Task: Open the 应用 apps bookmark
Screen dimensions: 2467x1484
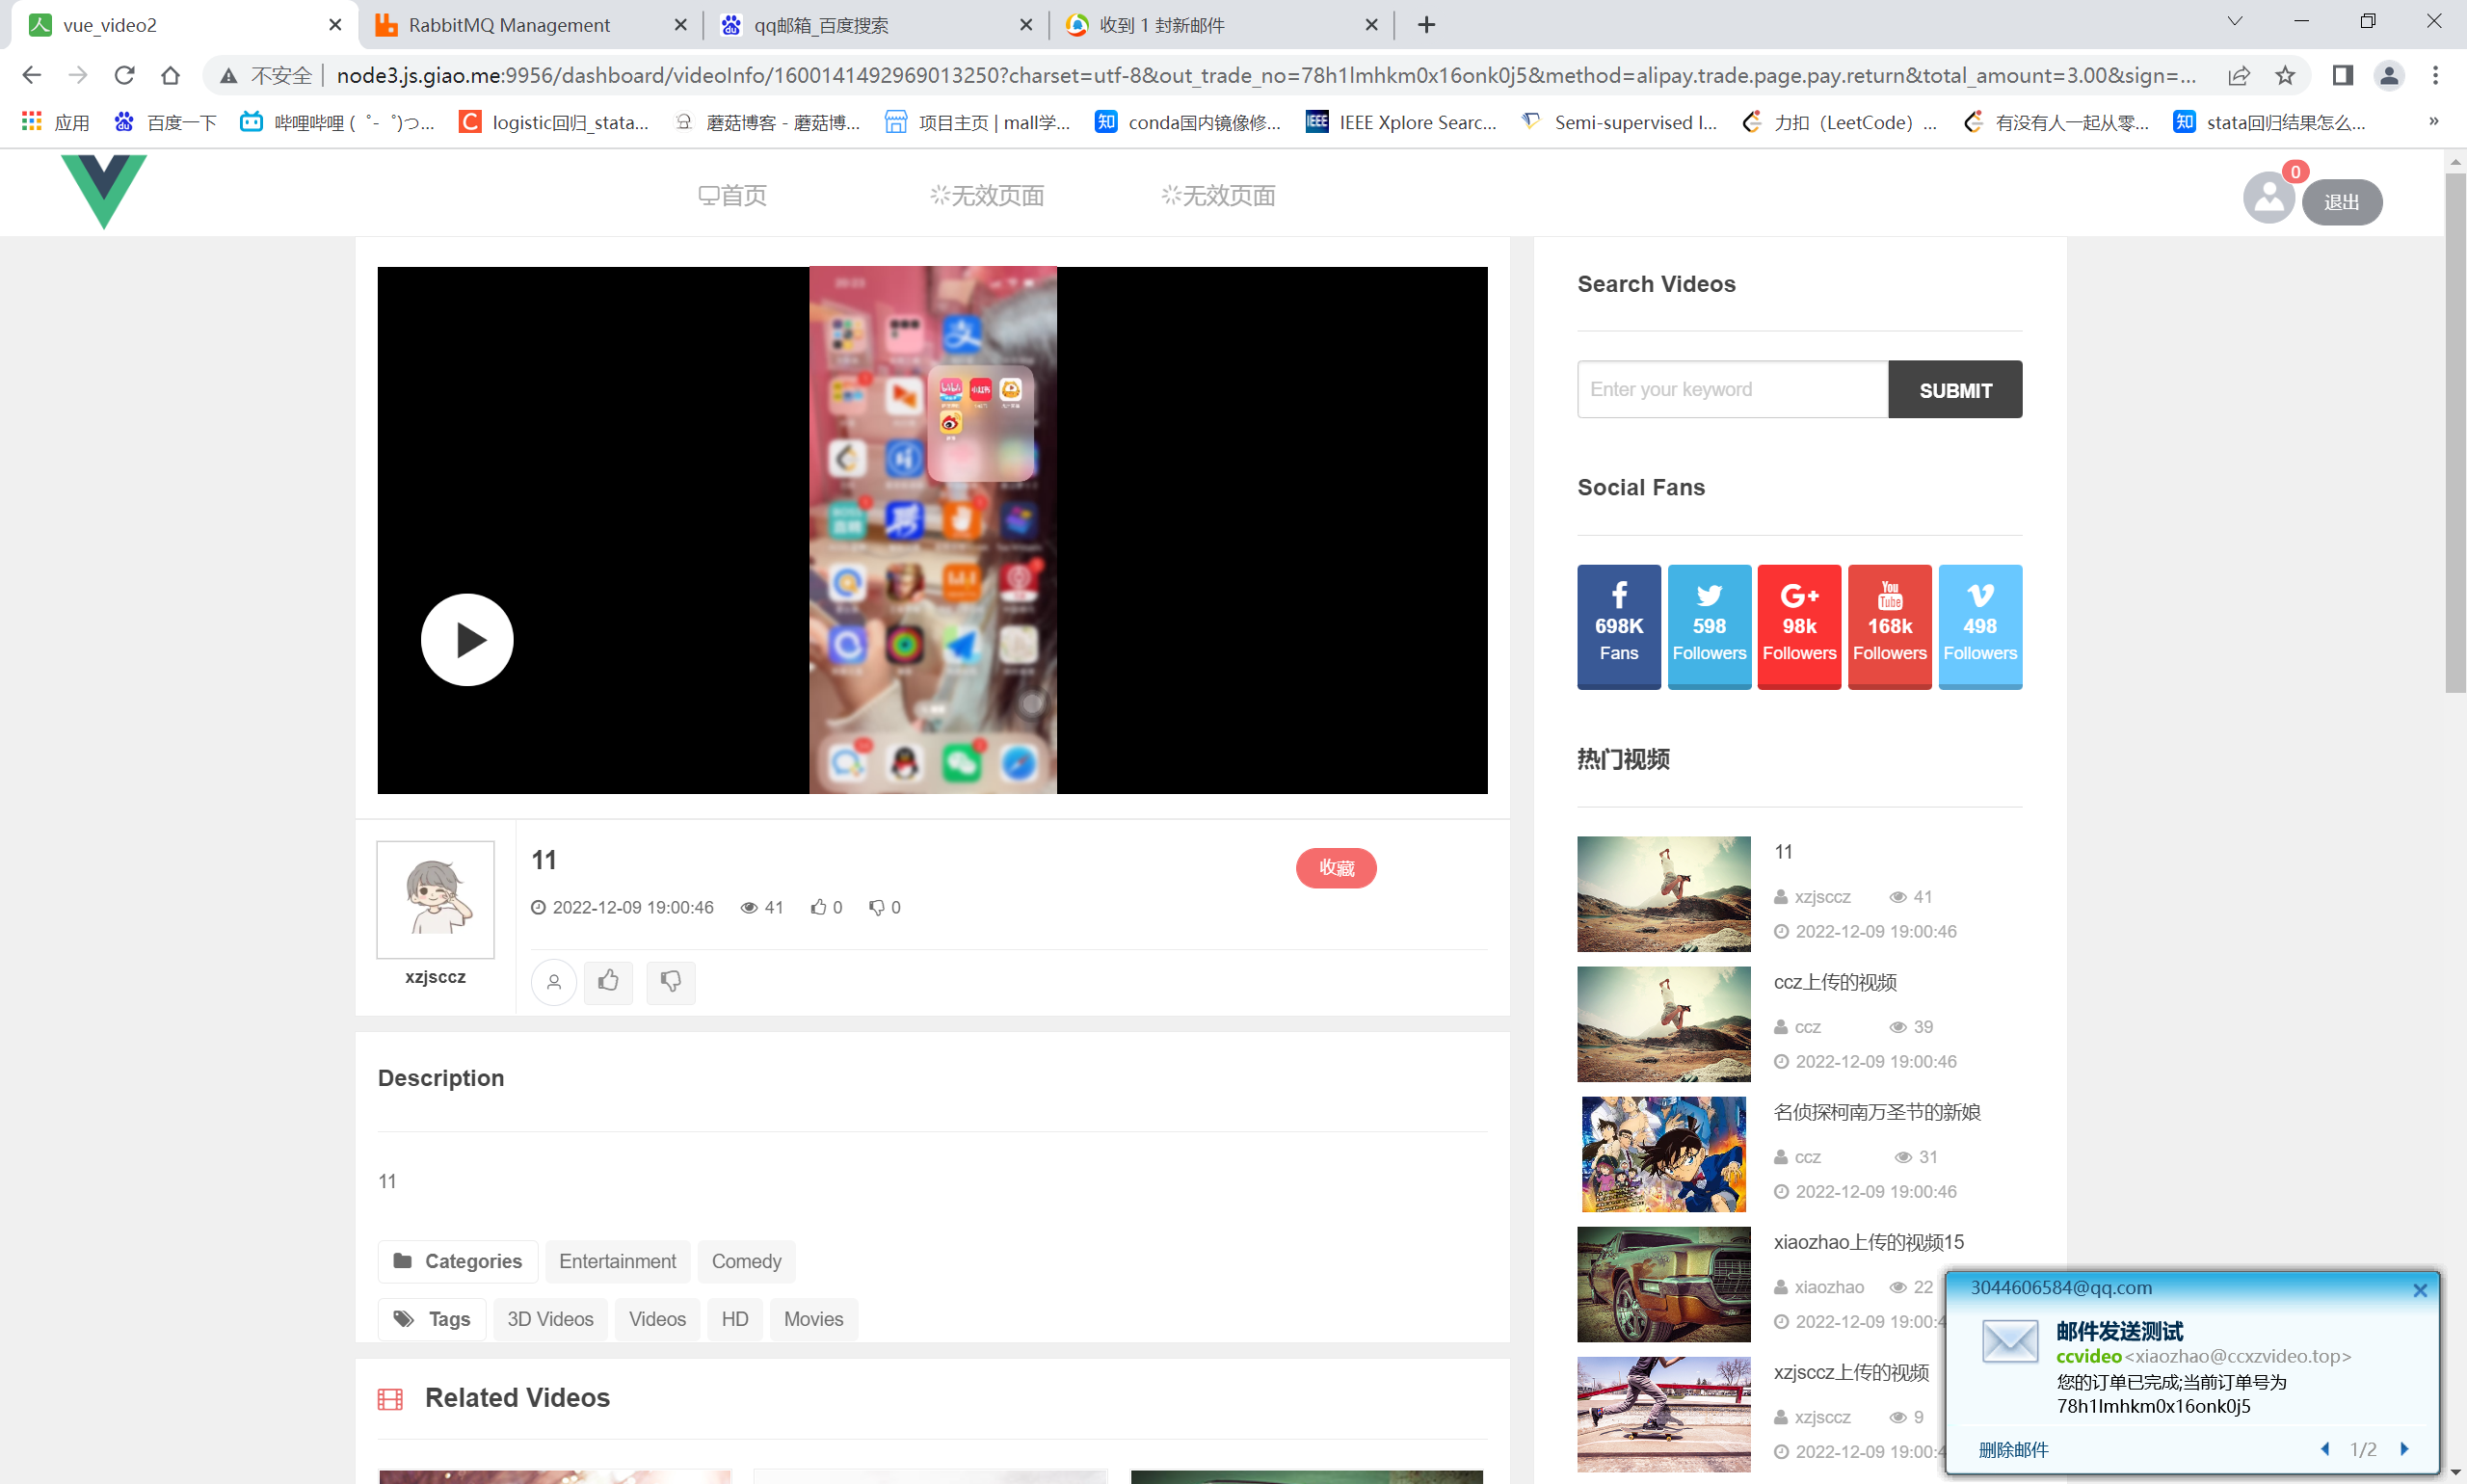Action: [x=57, y=122]
